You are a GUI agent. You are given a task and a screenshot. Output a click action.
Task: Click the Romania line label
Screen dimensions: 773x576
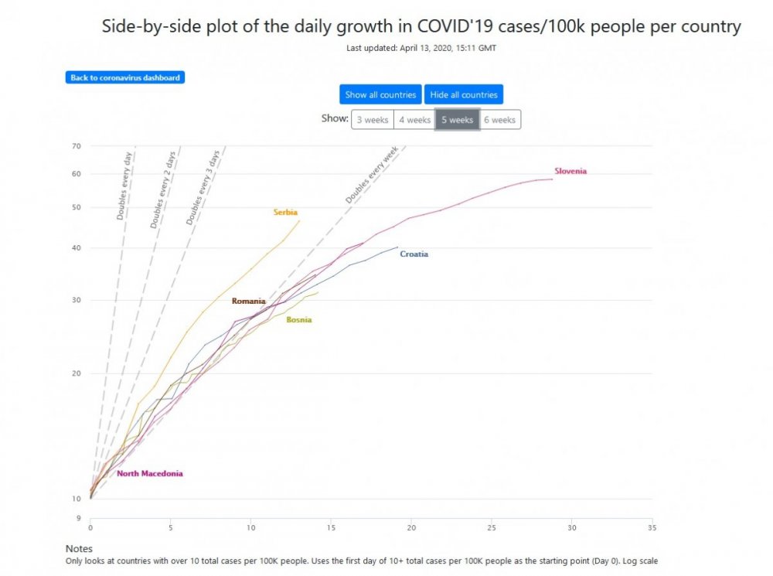tap(248, 301)
